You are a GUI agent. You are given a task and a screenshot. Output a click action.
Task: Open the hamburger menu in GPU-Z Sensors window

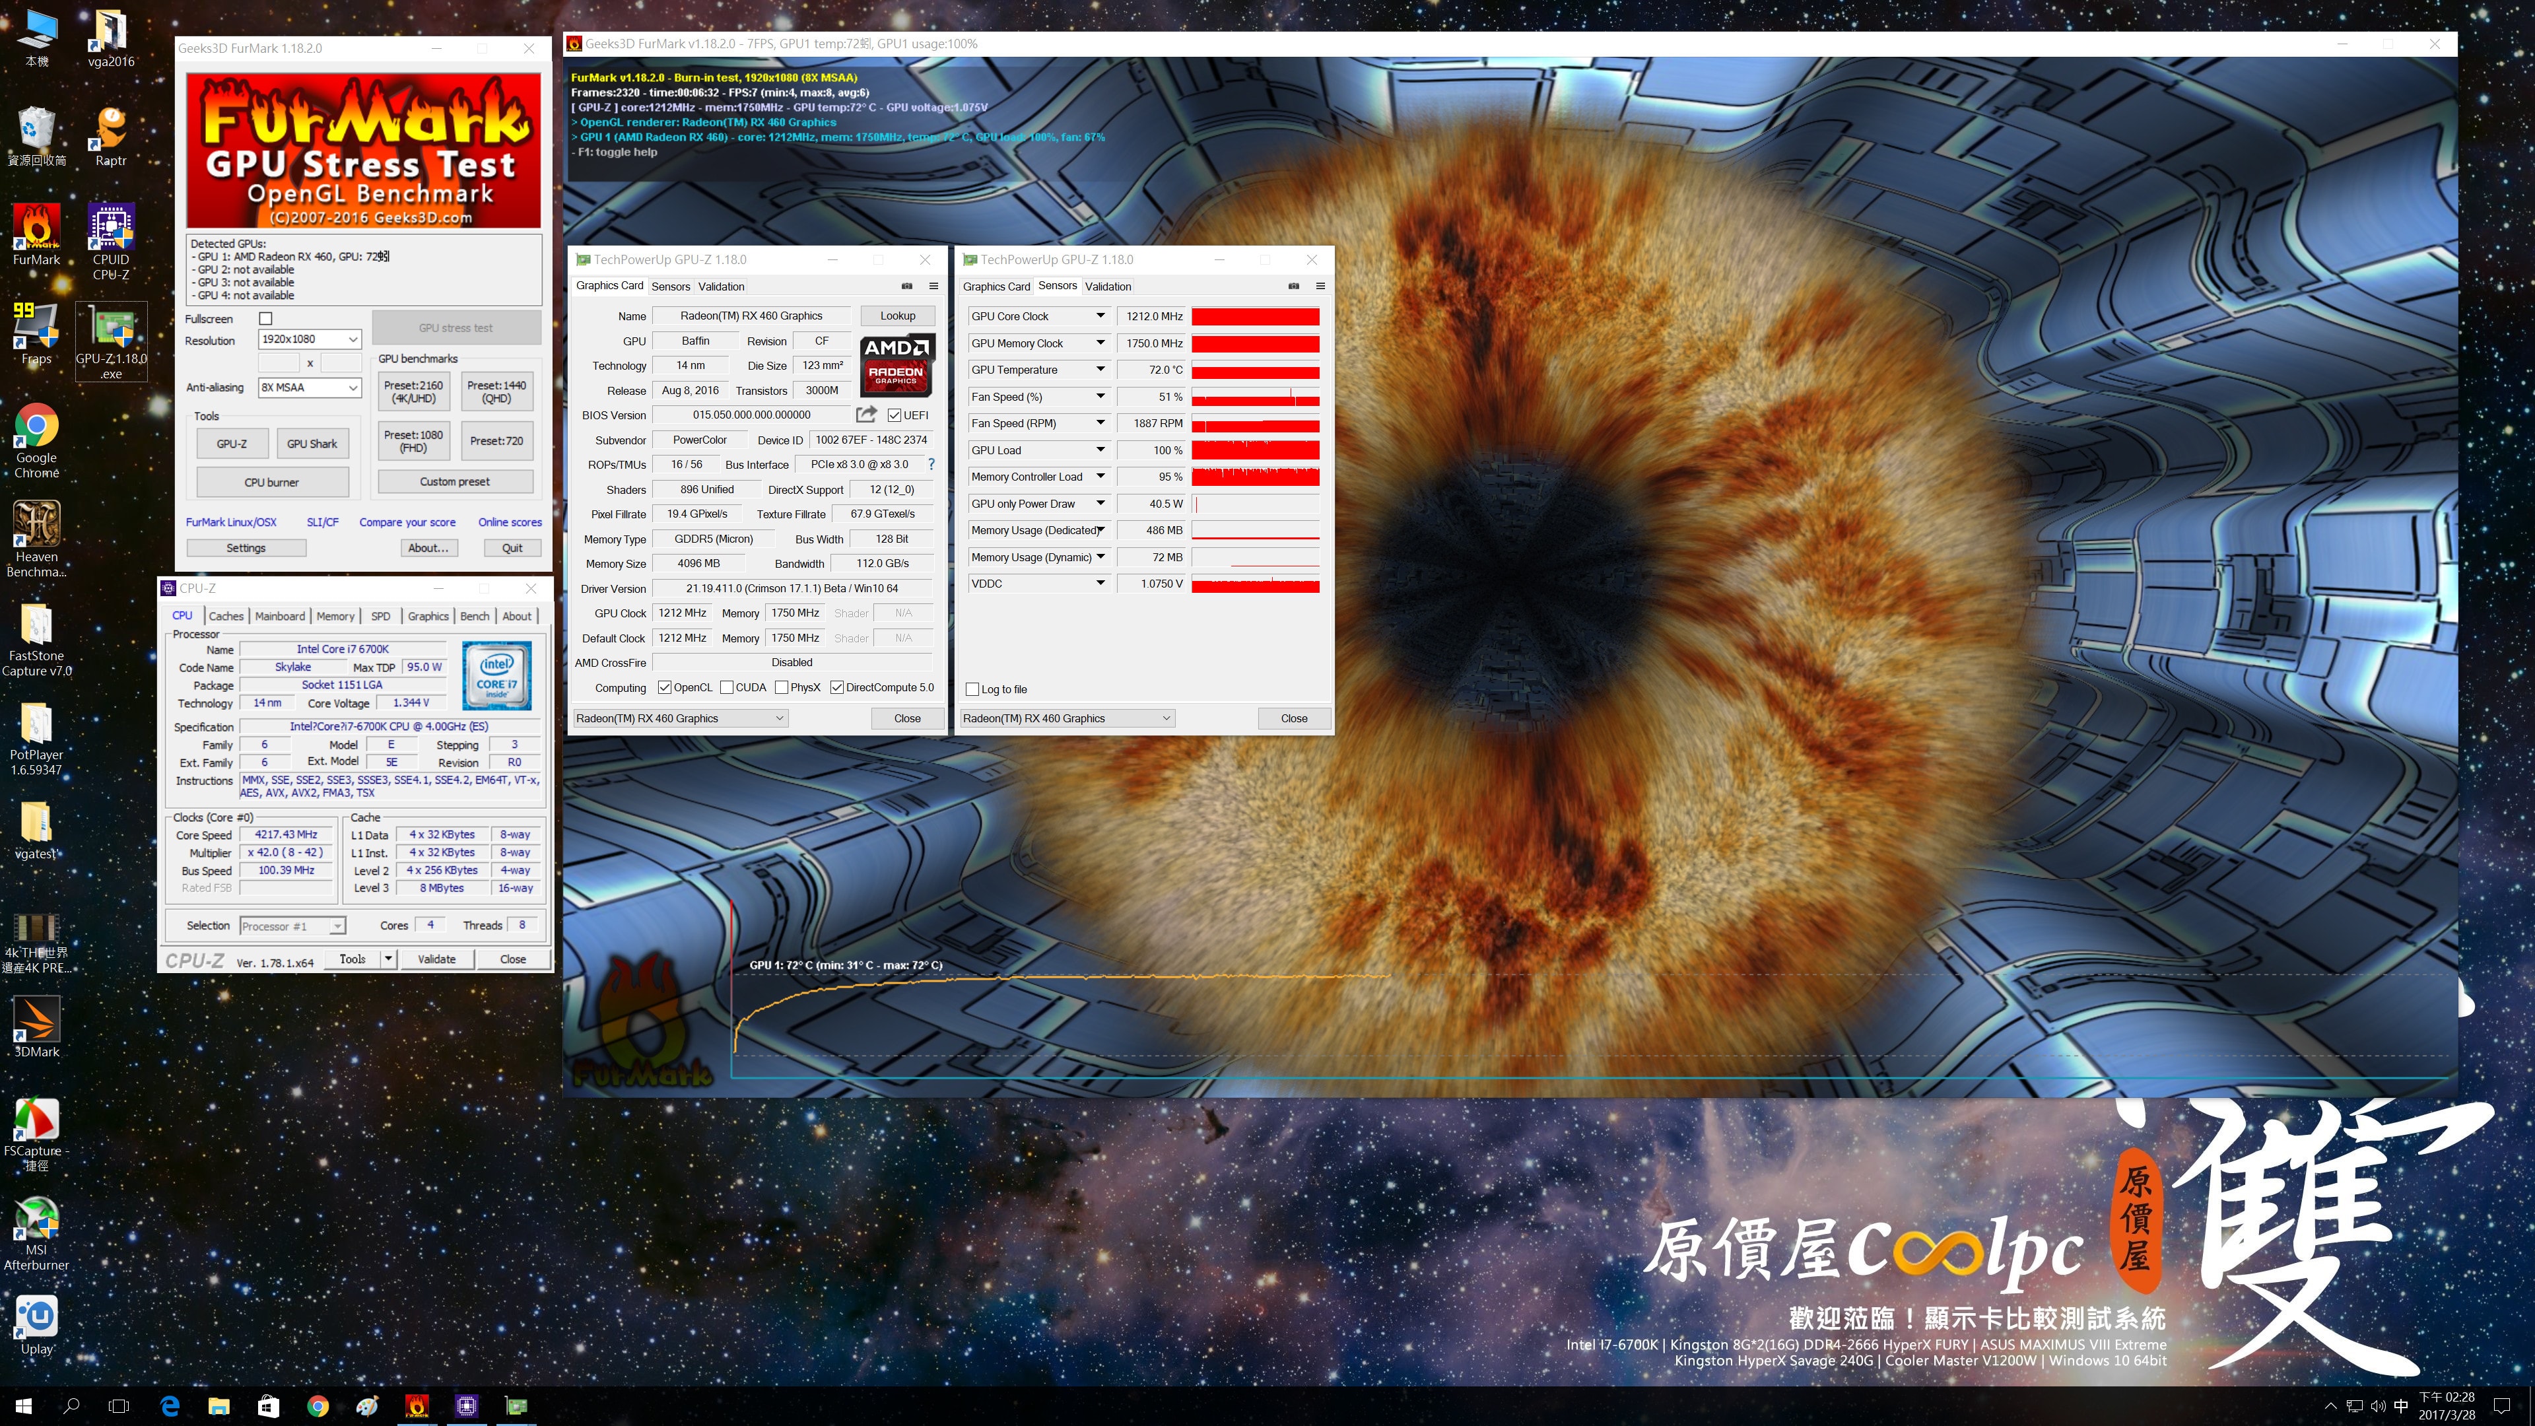point(1320,285)
